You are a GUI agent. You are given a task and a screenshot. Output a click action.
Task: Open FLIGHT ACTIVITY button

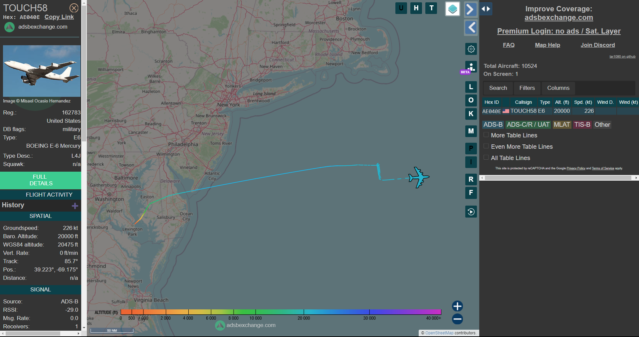[41, 195]
